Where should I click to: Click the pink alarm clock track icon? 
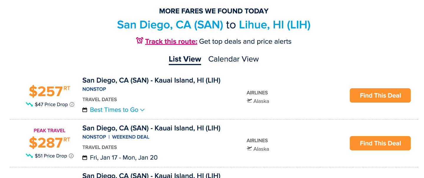point(140,41)
